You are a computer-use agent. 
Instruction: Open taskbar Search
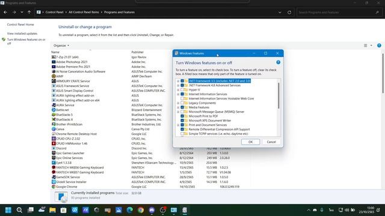click(19, 210)
